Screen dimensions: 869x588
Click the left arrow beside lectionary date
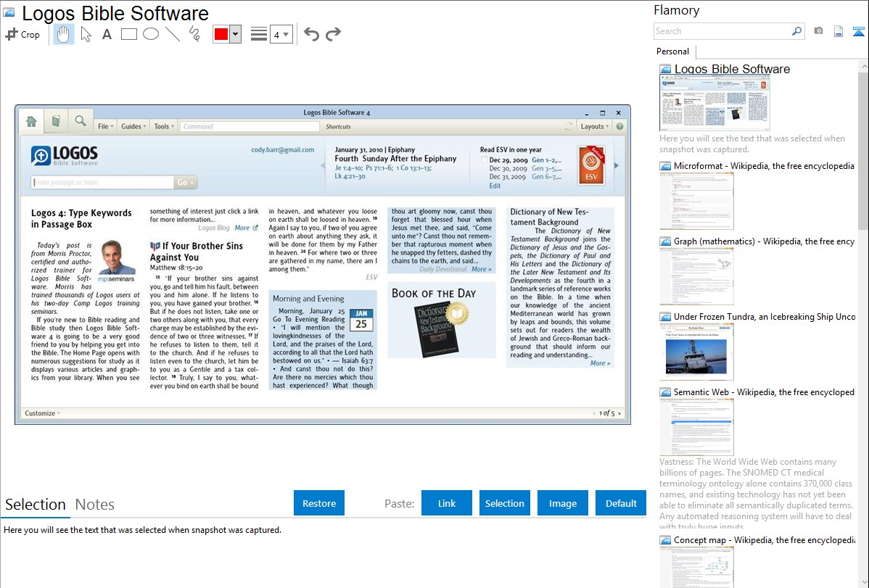(323, 165)
